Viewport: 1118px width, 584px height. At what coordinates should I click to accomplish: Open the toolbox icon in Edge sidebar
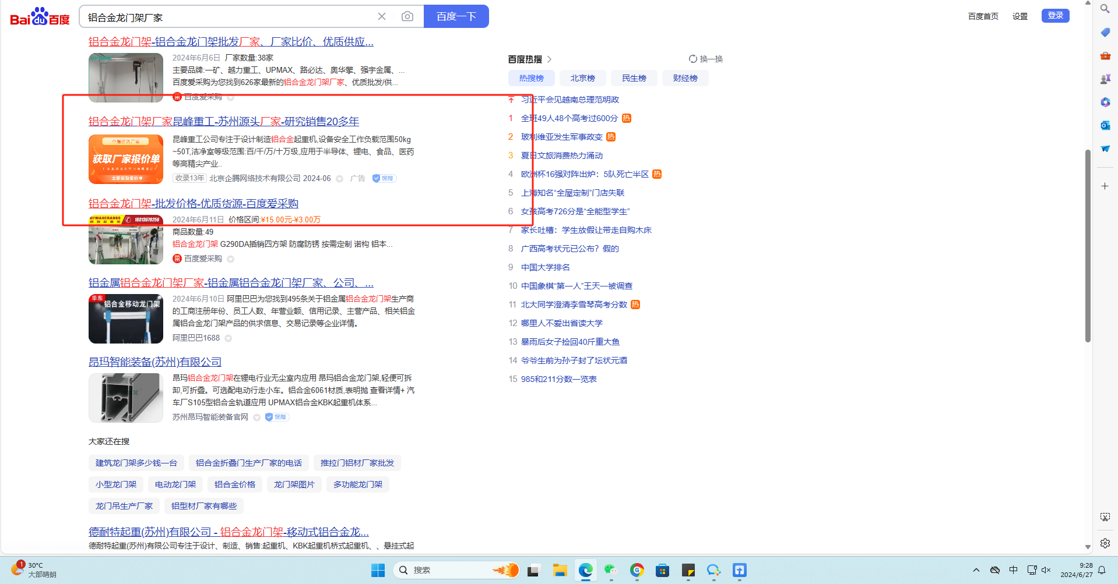click(x=1105, y=56)
